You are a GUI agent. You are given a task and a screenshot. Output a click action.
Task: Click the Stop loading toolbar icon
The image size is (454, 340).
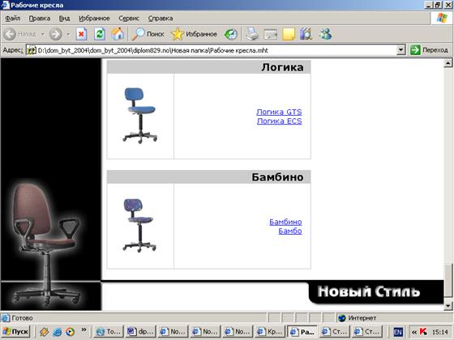[81, 34]
